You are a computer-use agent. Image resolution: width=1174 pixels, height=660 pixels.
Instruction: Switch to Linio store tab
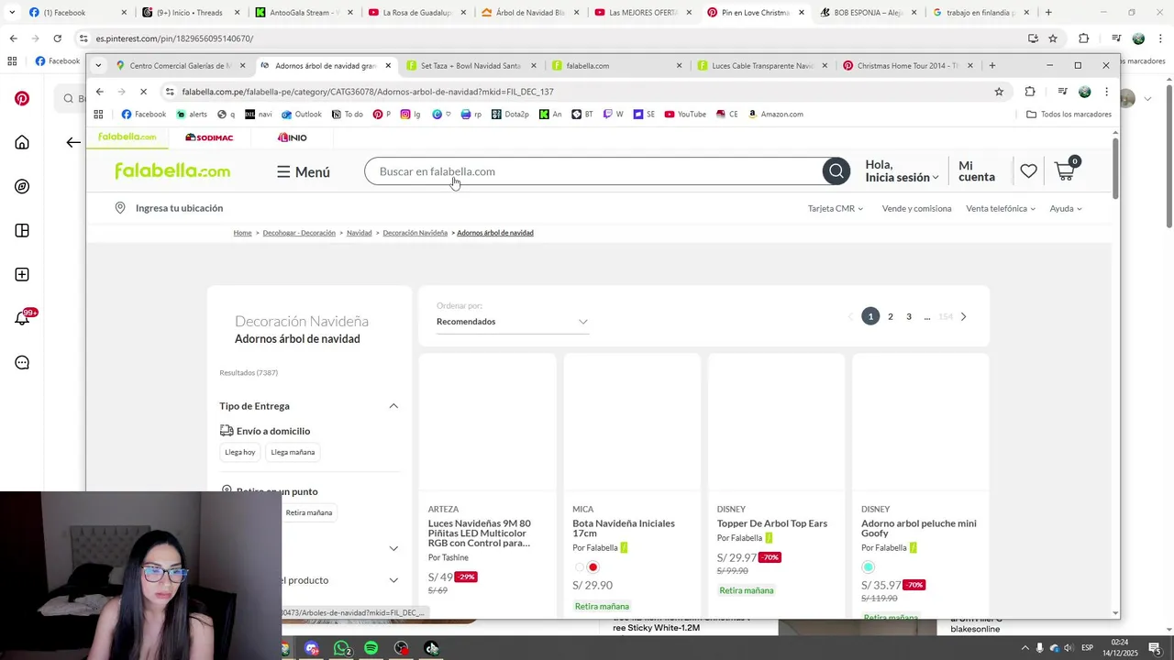point(293,137)
